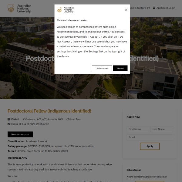182x182 pixels.
Task: Click the Australian National University header logo
Action: click(x=19, y=8)
